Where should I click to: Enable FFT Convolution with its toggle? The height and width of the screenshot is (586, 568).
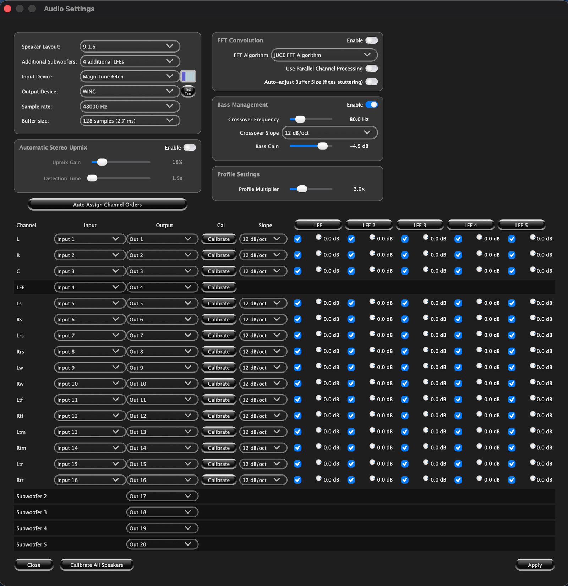click(x=371, y=40)
